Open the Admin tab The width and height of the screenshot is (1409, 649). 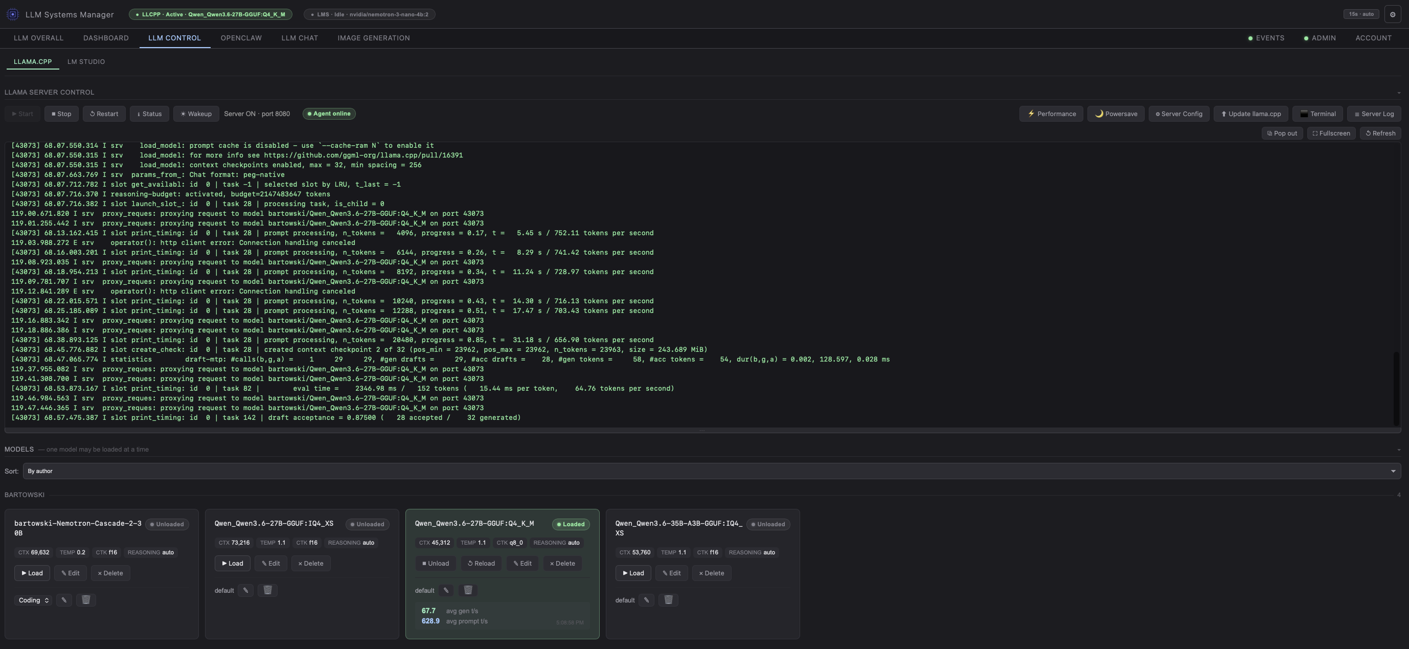[1320, 38]
